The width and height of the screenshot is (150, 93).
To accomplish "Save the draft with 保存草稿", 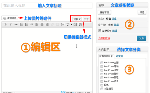I will click(x=104, y=12).
